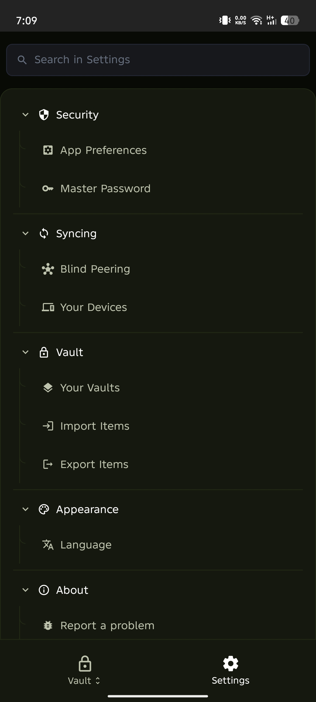Open App Preferences settings
This screenshot has width=316, height=702.
pos(104,150)
